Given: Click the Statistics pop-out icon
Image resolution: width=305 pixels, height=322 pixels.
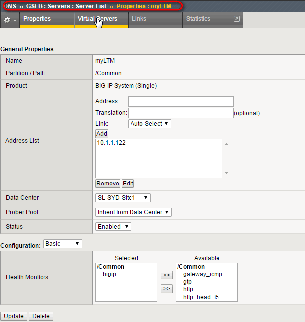Looking at the screenshot, I should tap(236, 19).
